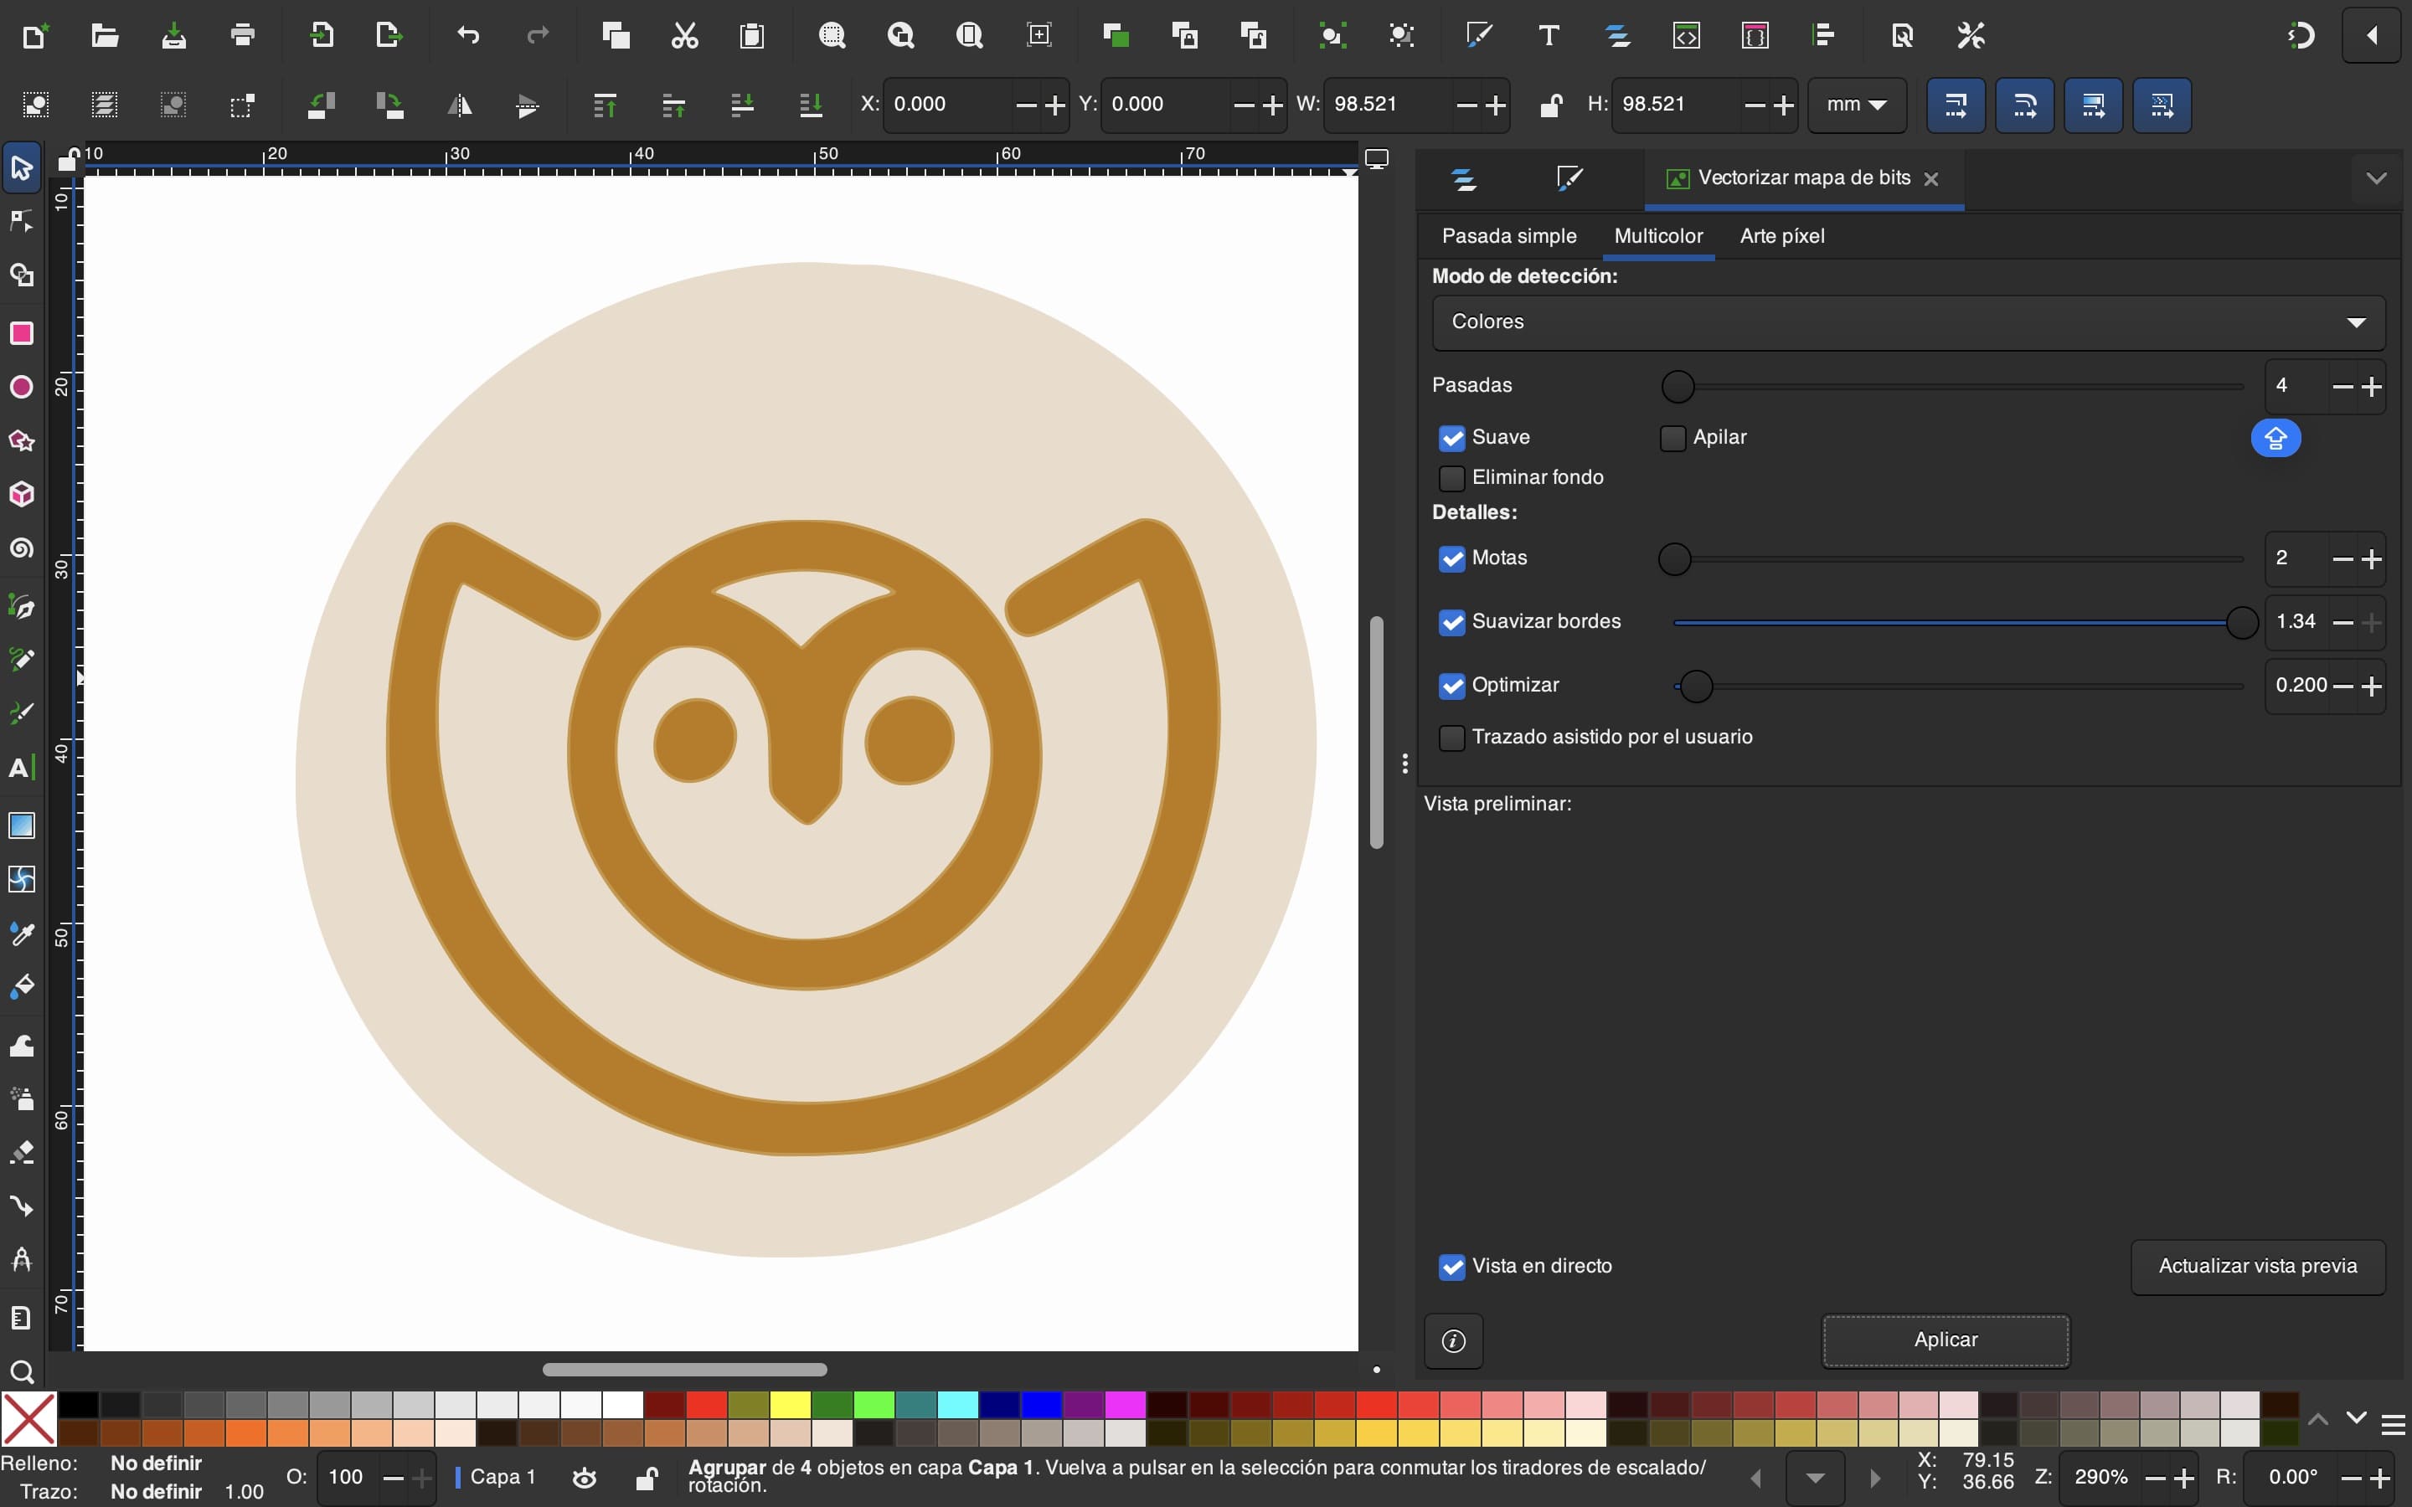Open the Colores detection mode dropdown
2412x1507 pixels.
1908,322
